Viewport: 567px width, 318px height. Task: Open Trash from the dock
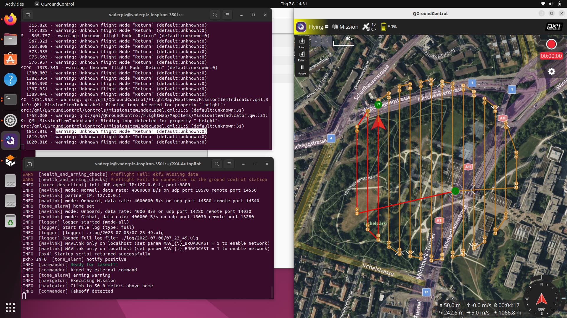[x=10, y=221]
